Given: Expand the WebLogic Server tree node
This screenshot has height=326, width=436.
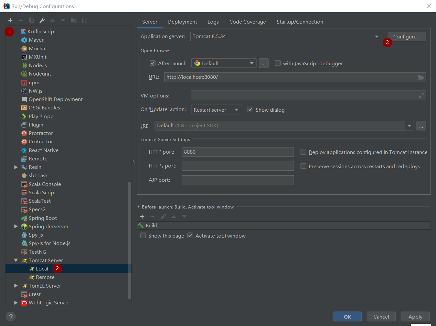Looking at the screenshot, I should [x=16, y=302].
